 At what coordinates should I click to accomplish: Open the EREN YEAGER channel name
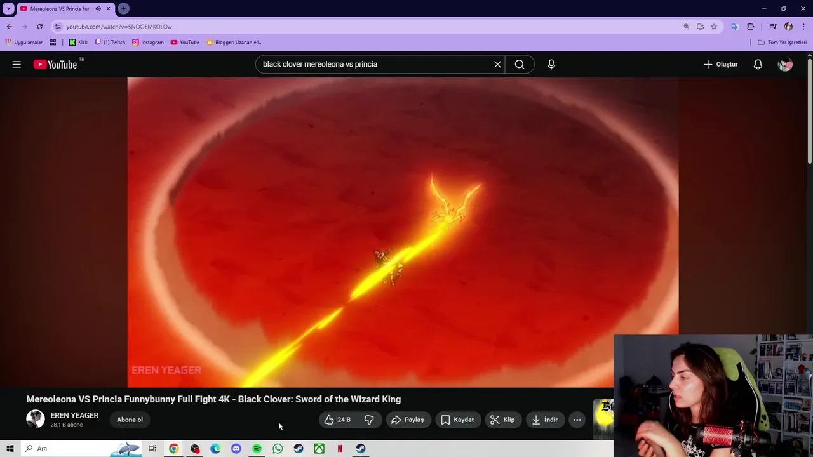74,415
